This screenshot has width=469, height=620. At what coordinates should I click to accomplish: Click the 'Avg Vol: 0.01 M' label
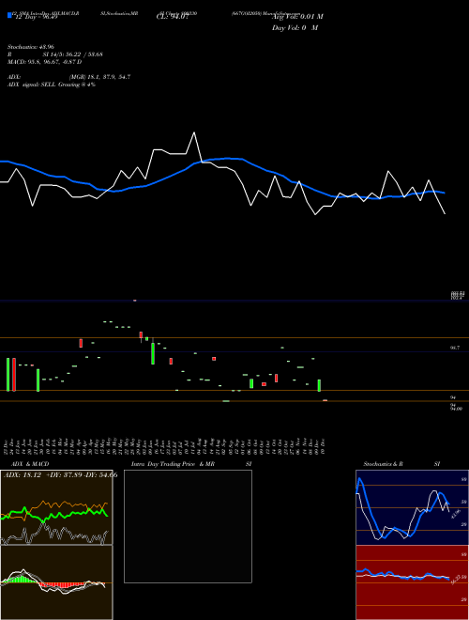pos(297,16)
